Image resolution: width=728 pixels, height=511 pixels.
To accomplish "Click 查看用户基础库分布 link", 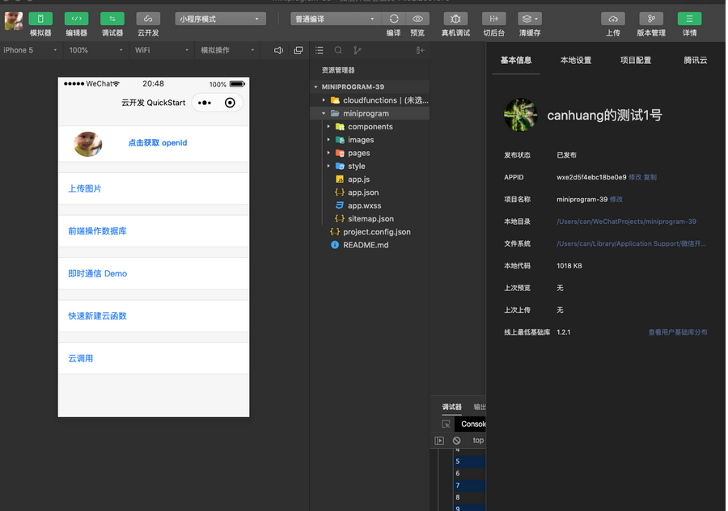I will click(x=678, y=332).
